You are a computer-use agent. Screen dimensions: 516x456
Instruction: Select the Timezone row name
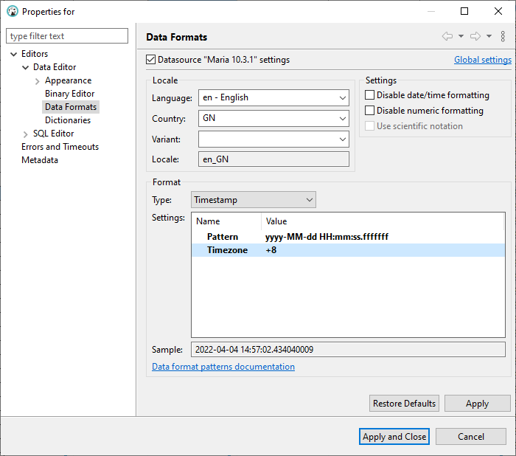click(x=227, y=250)
